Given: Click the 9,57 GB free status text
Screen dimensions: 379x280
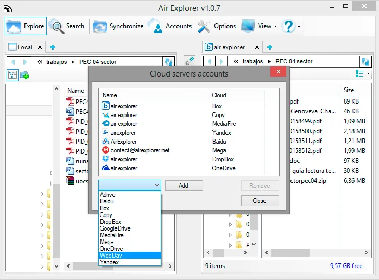Looking at the screenshot, I should pos(346,266).
